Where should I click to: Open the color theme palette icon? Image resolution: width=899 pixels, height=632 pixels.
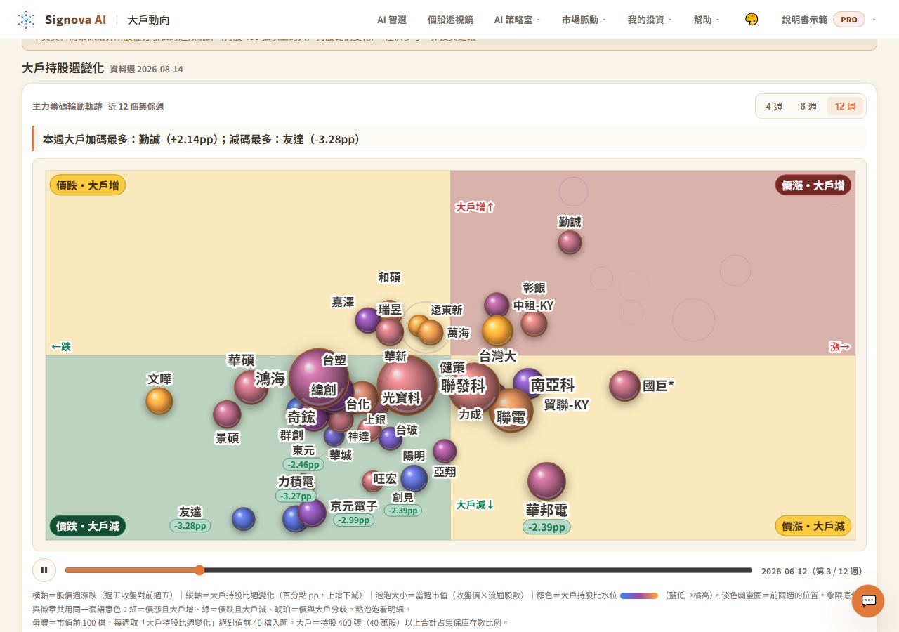(752, 20)
